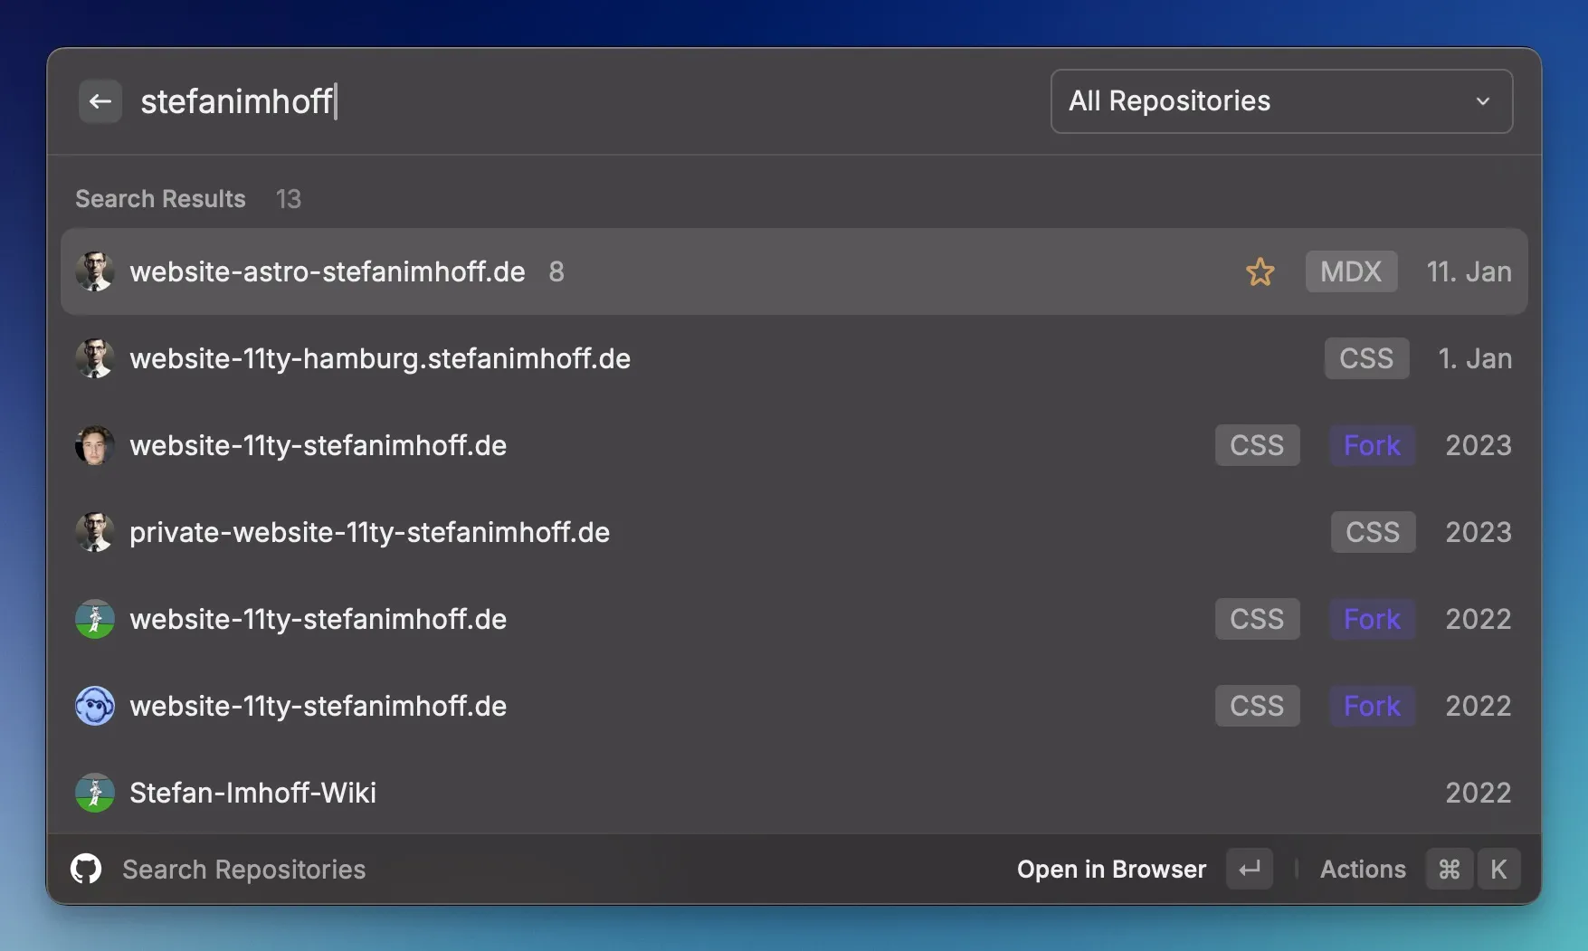Click the Return key icon
Screen dimensions: 1588x951
[x=1250, y=869]
